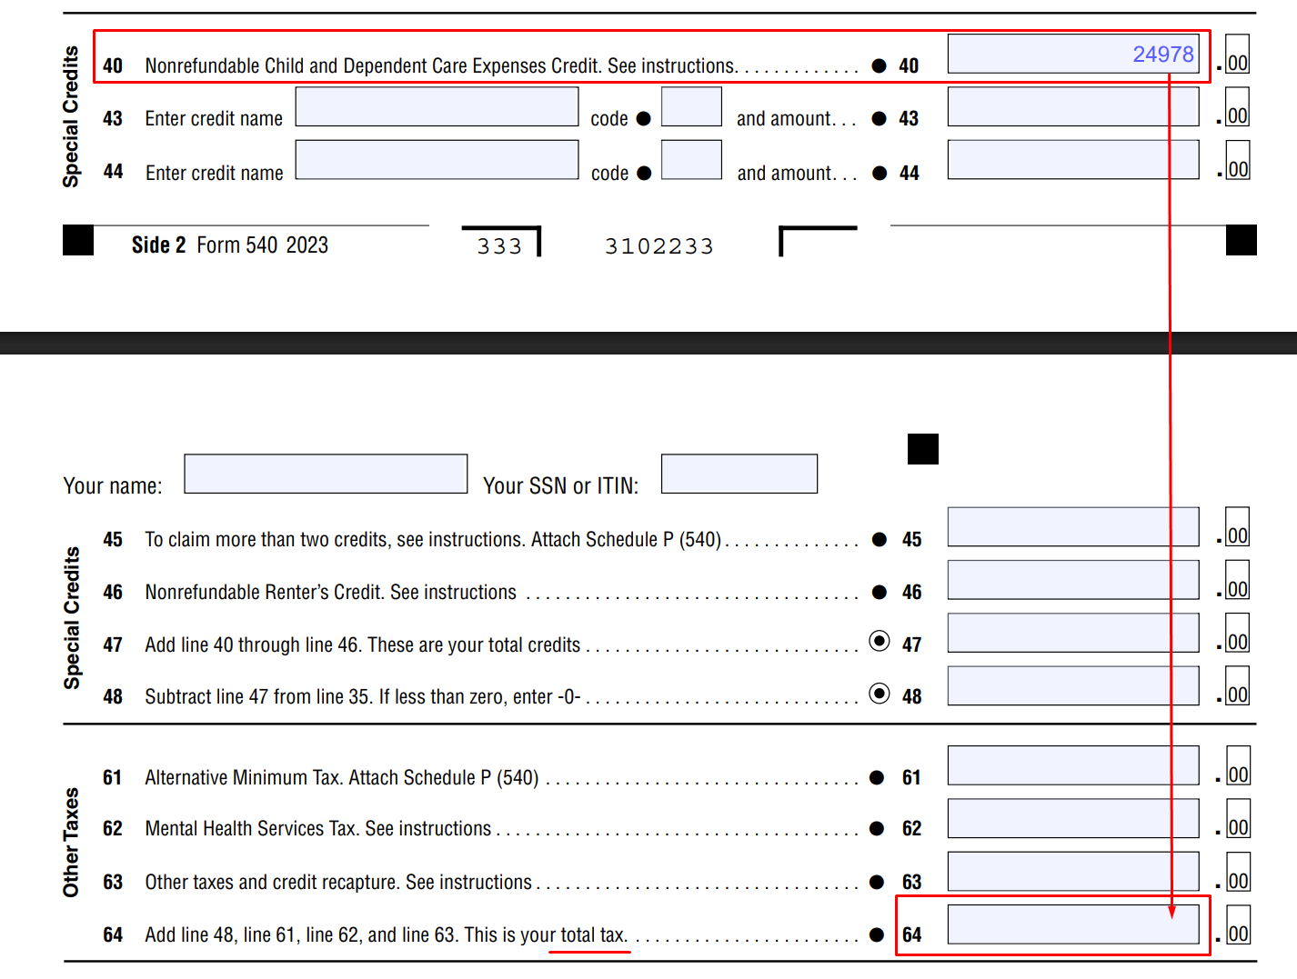Image resolution: width=1297 pixels, height=979 pixels.
Task: Click the footer text 'Side 2 Form 540 2023'
Action: click(230, 245)
